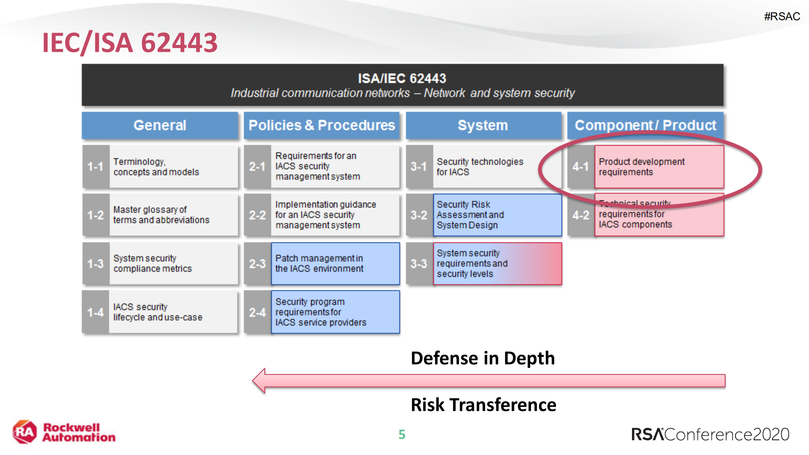Click the RSA Conference 2020 logo
The width and height of the screenshot is (809, 455).
[x=710, y=434]
